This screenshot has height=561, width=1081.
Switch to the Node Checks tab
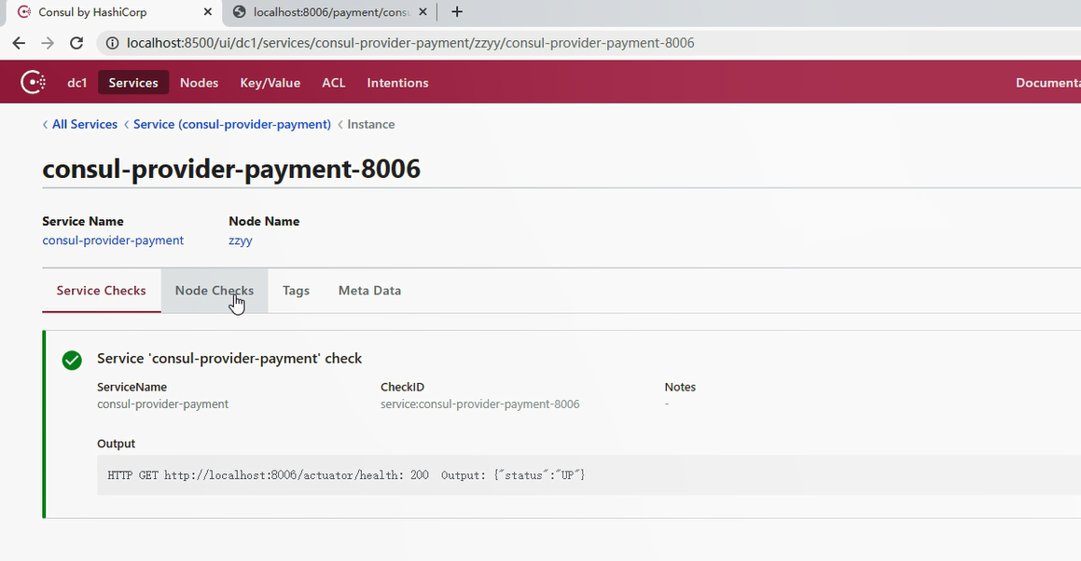point(215,290)
